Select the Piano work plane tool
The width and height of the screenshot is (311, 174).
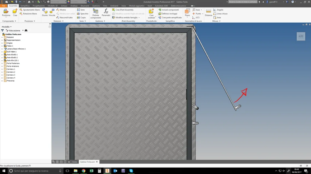[187, 13]
